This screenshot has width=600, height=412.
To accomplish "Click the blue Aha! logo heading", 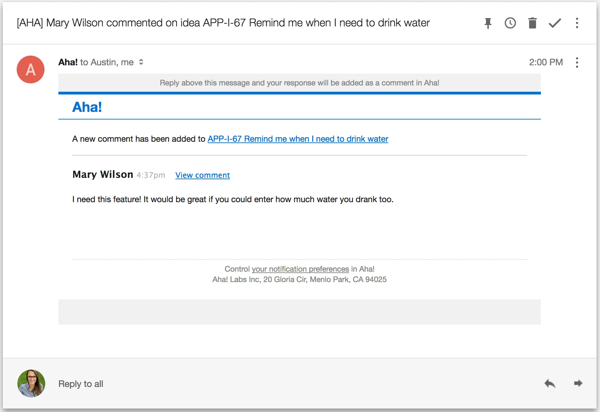I will tap(87, 107).
